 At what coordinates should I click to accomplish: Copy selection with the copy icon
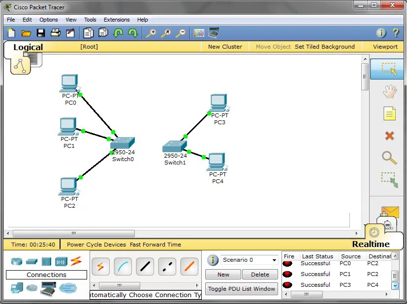(x=88, y=33)
